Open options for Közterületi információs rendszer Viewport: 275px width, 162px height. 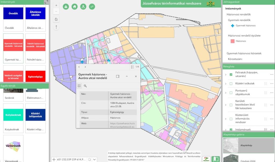(272, 119)
